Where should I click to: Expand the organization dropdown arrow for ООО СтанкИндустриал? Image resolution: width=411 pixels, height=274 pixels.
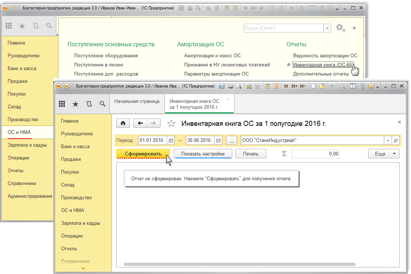[x=388, y=140]
